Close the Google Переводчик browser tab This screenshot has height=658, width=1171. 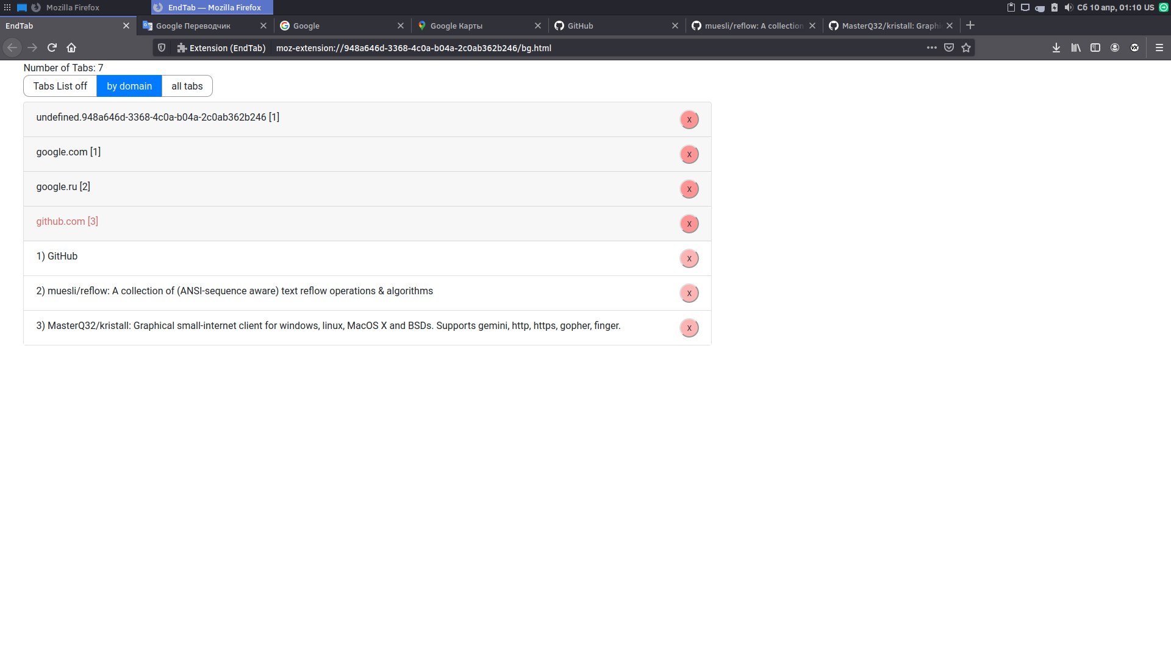click(x=263, y=26)
